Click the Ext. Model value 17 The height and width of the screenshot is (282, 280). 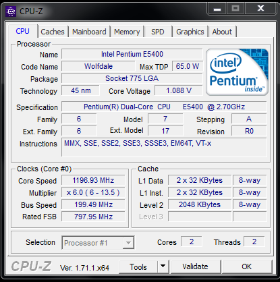(x=165, y=131)
